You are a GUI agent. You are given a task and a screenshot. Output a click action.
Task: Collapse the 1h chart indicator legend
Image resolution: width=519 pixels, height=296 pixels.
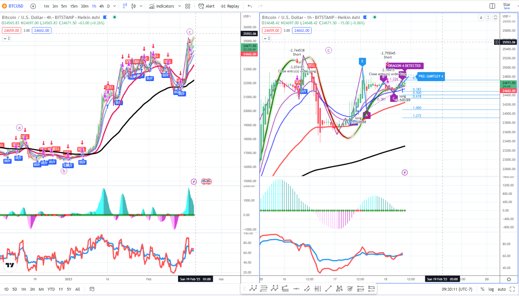(267, 38)
